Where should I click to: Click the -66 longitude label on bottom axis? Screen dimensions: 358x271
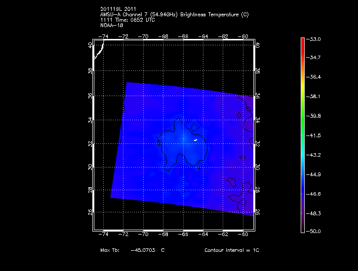tap(183, 235)
